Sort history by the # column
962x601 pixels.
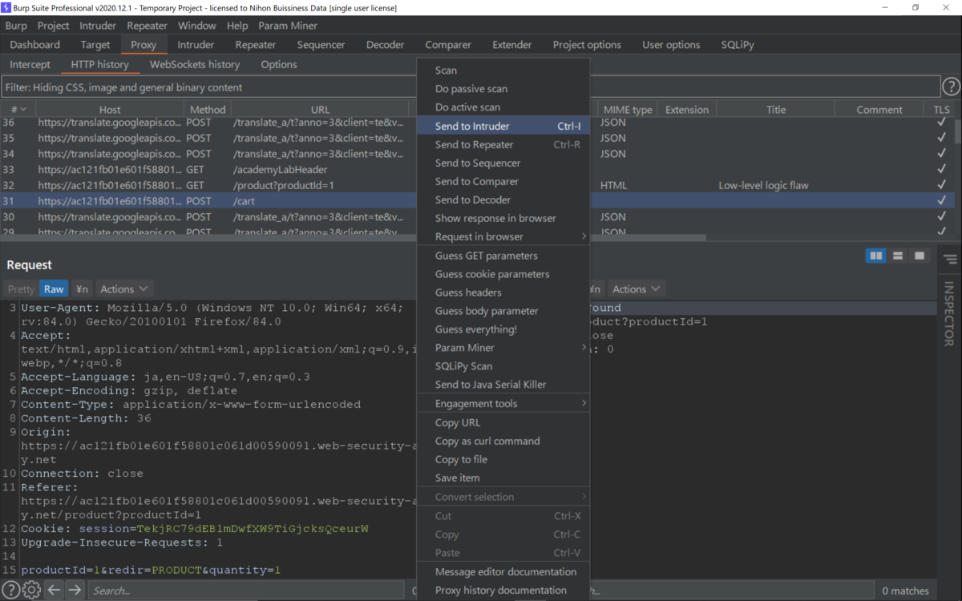[x=18, y=109]
